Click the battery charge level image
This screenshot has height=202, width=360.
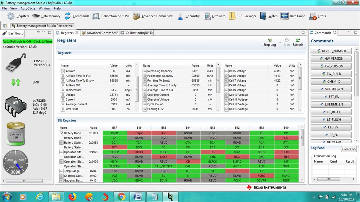coord(16,134)
